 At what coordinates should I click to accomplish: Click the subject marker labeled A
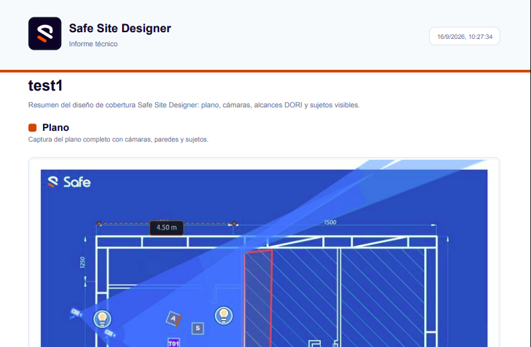[x=174, y=319]
